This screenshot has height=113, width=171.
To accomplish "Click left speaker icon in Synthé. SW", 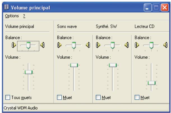I will click(x=98, y=45).
